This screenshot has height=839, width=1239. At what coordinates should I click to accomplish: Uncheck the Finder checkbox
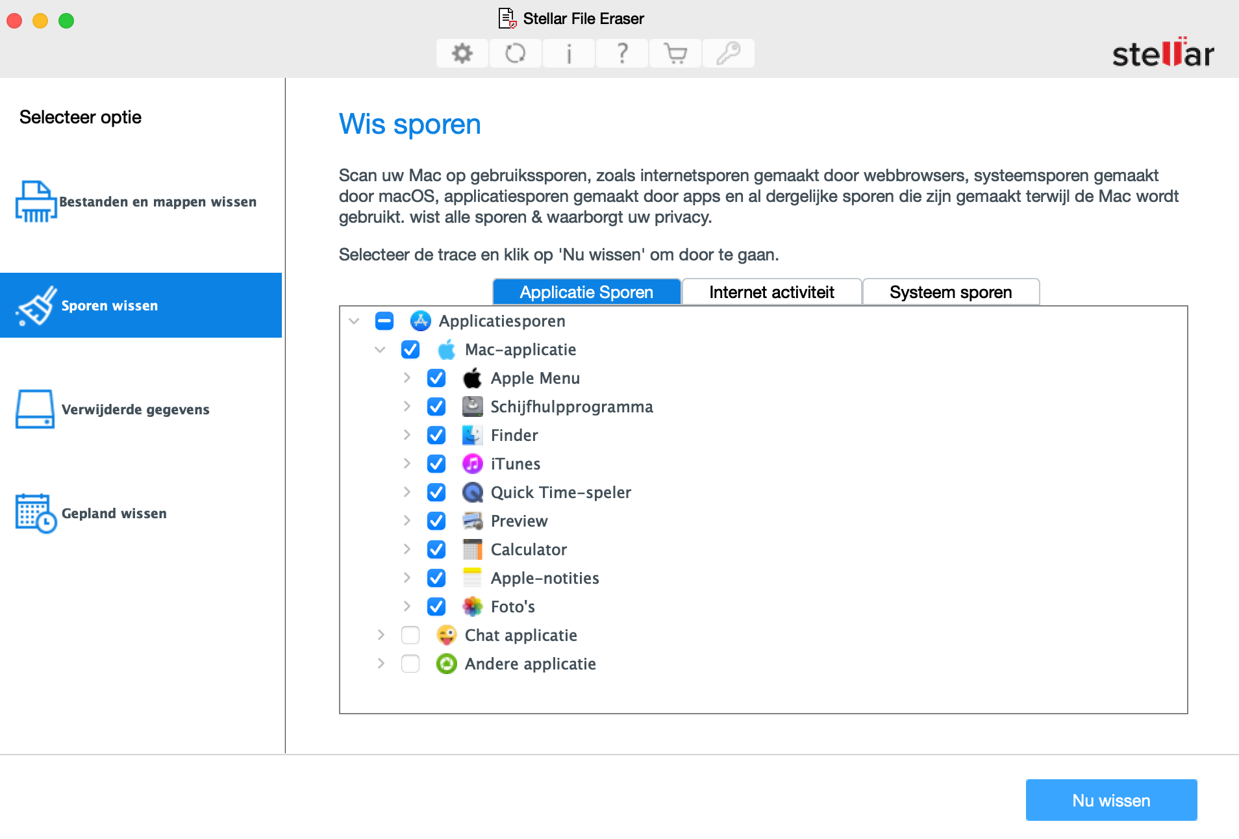[436, 435]
